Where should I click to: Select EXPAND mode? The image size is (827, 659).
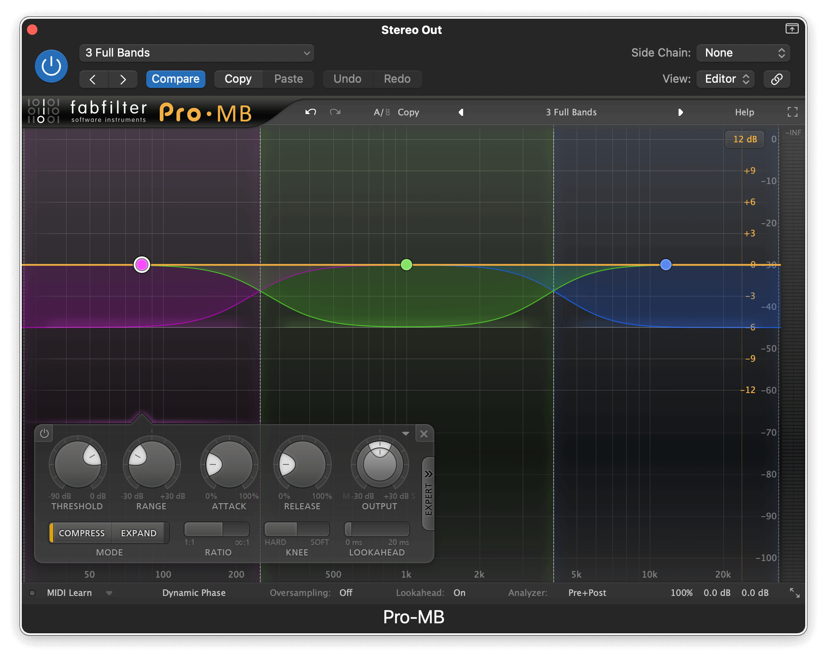pos(139,533)
